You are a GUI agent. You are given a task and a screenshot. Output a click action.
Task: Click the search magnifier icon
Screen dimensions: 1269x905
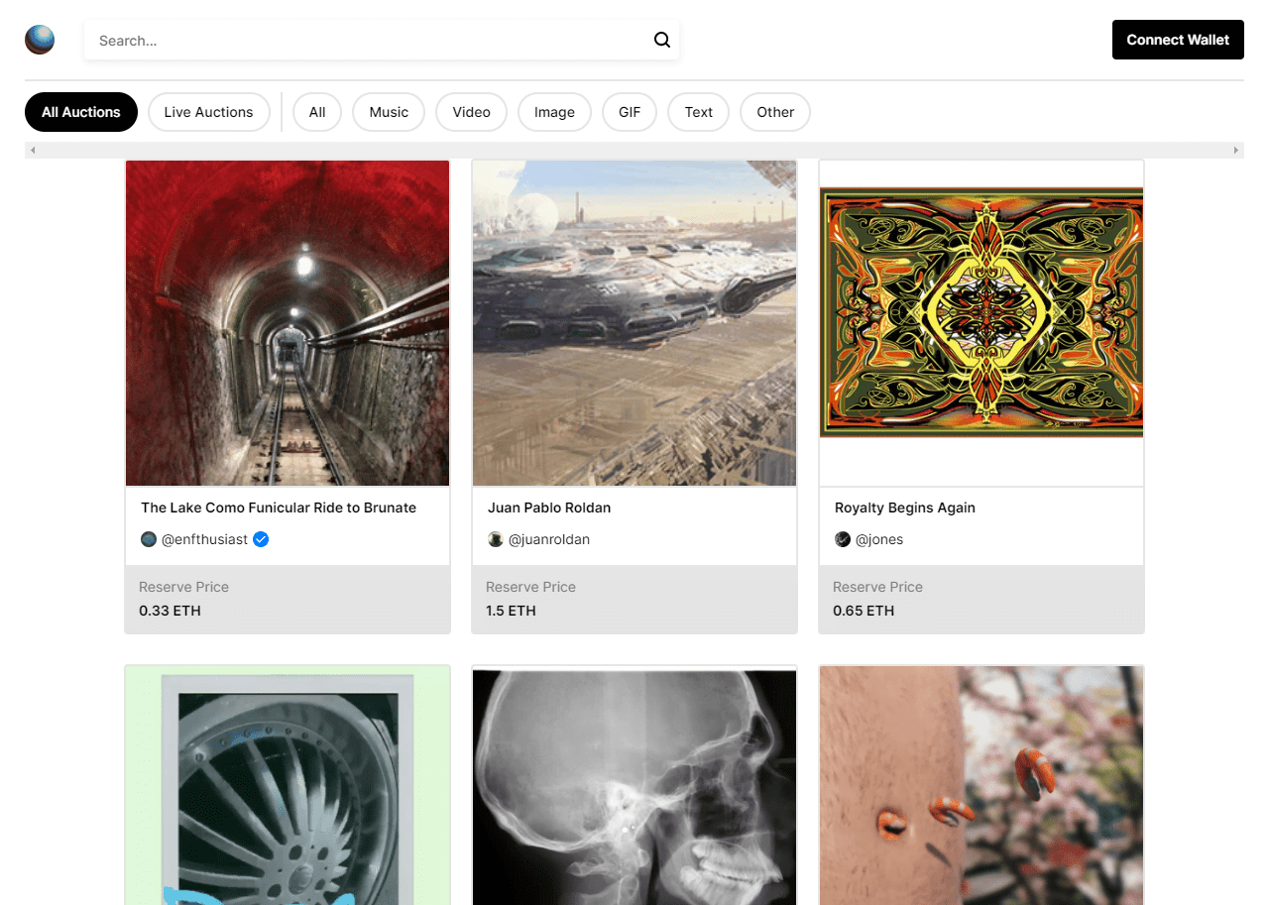(x=662, y=41)
